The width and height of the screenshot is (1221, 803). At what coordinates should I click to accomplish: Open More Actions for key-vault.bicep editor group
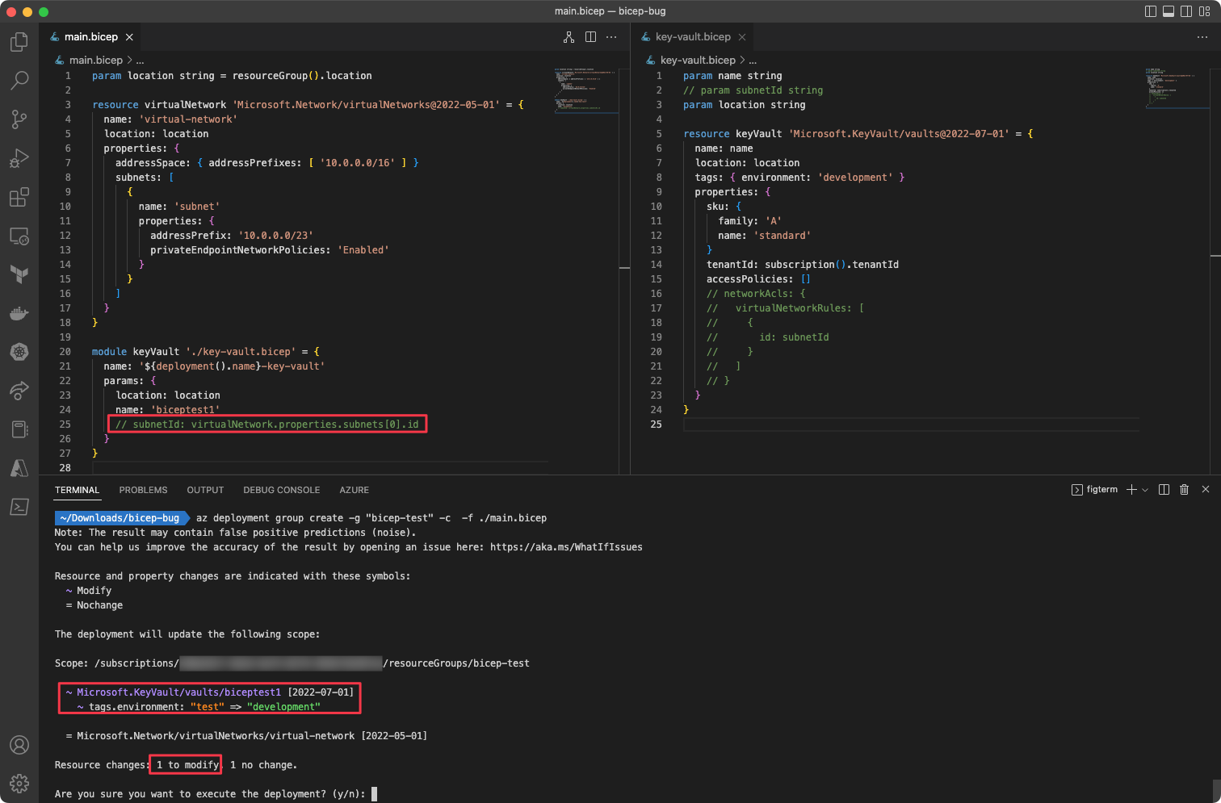[1202, 37]
